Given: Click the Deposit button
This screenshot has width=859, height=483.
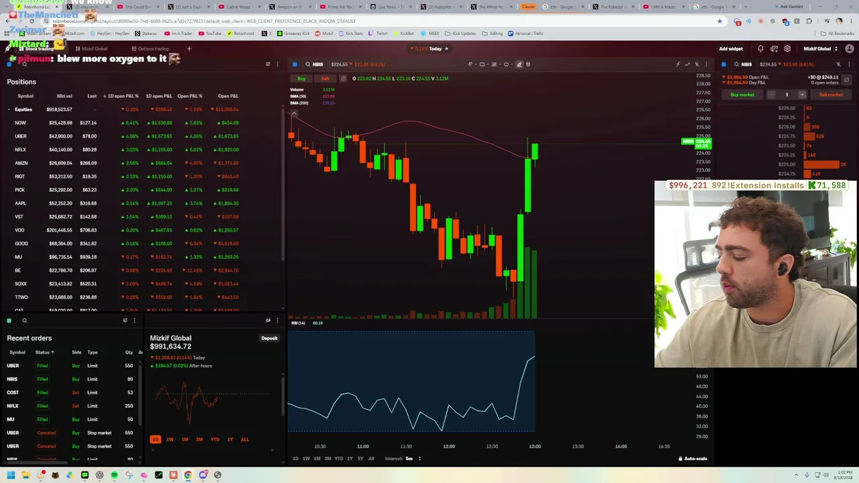Looking at the screenshot, I should (x=269, y=338).
